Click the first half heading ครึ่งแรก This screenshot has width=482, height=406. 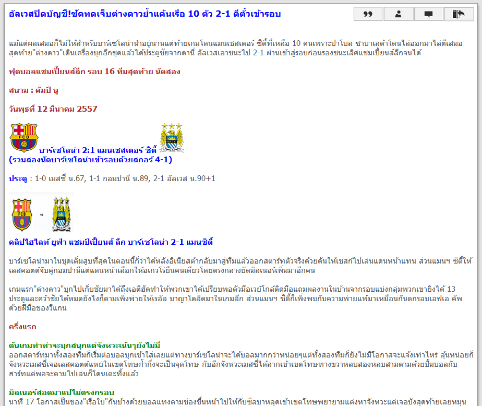tap(22, 327)
